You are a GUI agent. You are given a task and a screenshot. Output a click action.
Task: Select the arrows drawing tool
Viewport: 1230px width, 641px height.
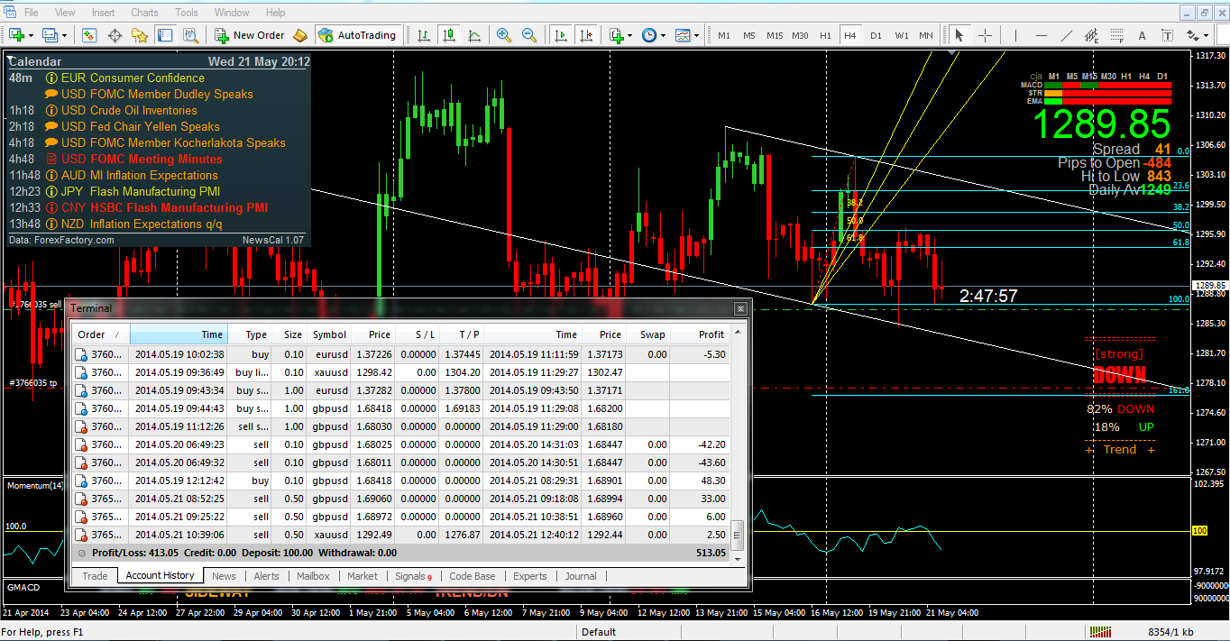[x=1193, y=35]
